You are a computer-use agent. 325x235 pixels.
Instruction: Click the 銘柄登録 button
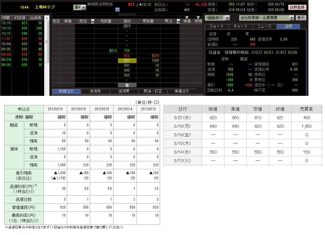click(297, 7)
